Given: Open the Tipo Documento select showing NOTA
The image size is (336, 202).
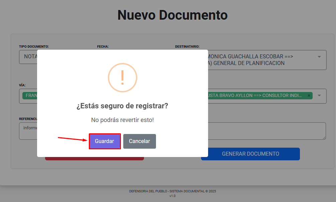Looking at the screenshot, I should coord(28,57).
